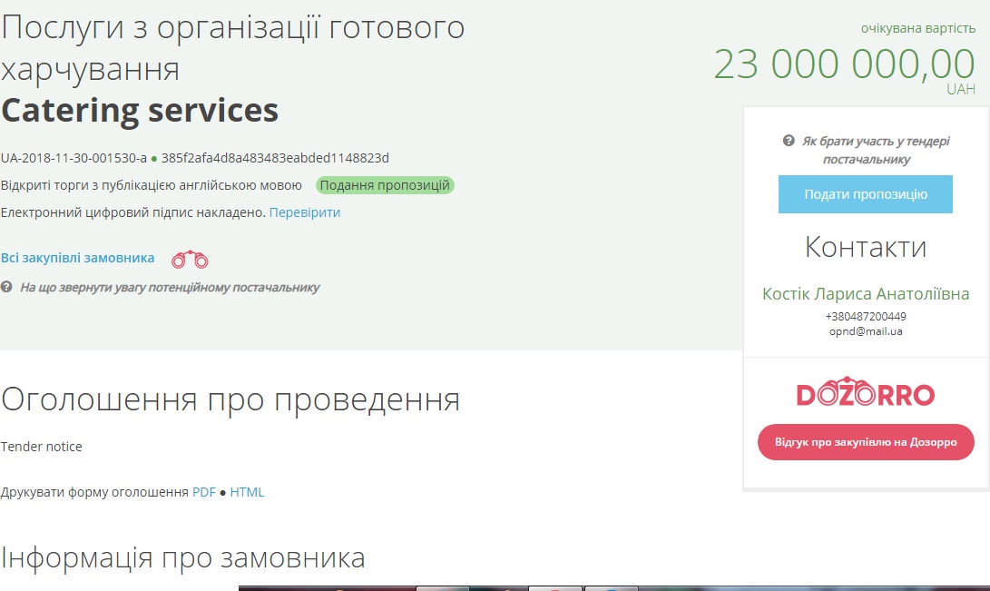This screenshot has height=591, width=990.
Task: Select contact name Костік Лариса Анатоліївна
Action: tap(865, 294)
